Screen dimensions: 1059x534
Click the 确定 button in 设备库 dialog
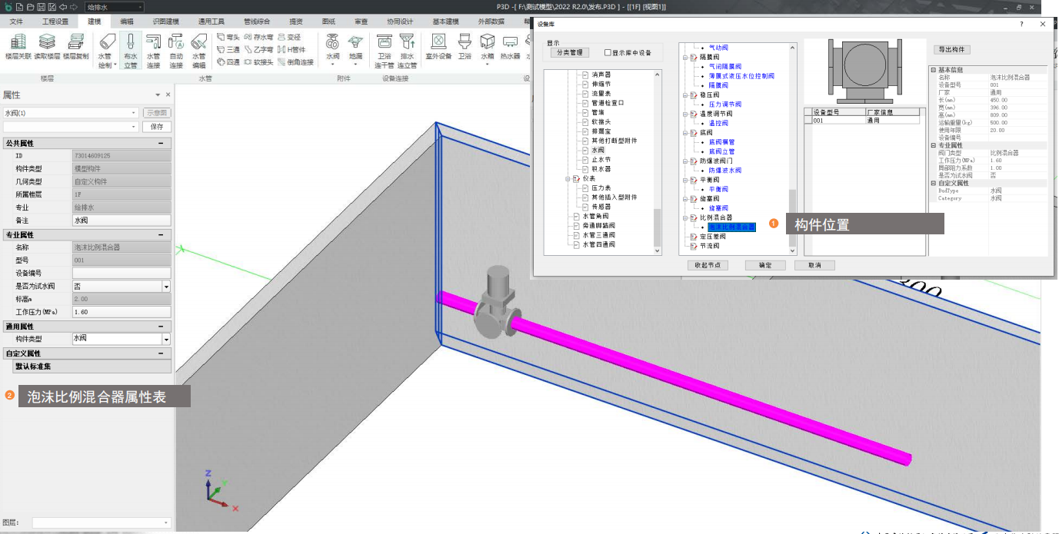pyautogui.click(x=764, y=265)
